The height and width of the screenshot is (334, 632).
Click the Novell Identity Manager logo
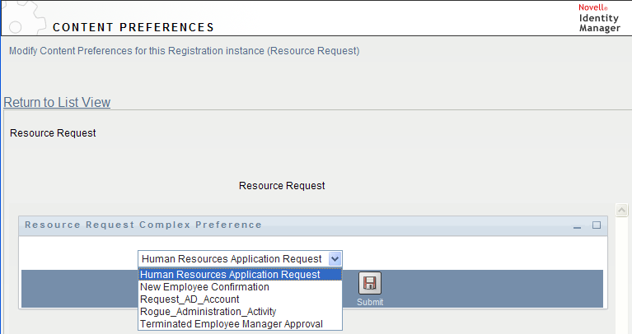click(599, 18)
